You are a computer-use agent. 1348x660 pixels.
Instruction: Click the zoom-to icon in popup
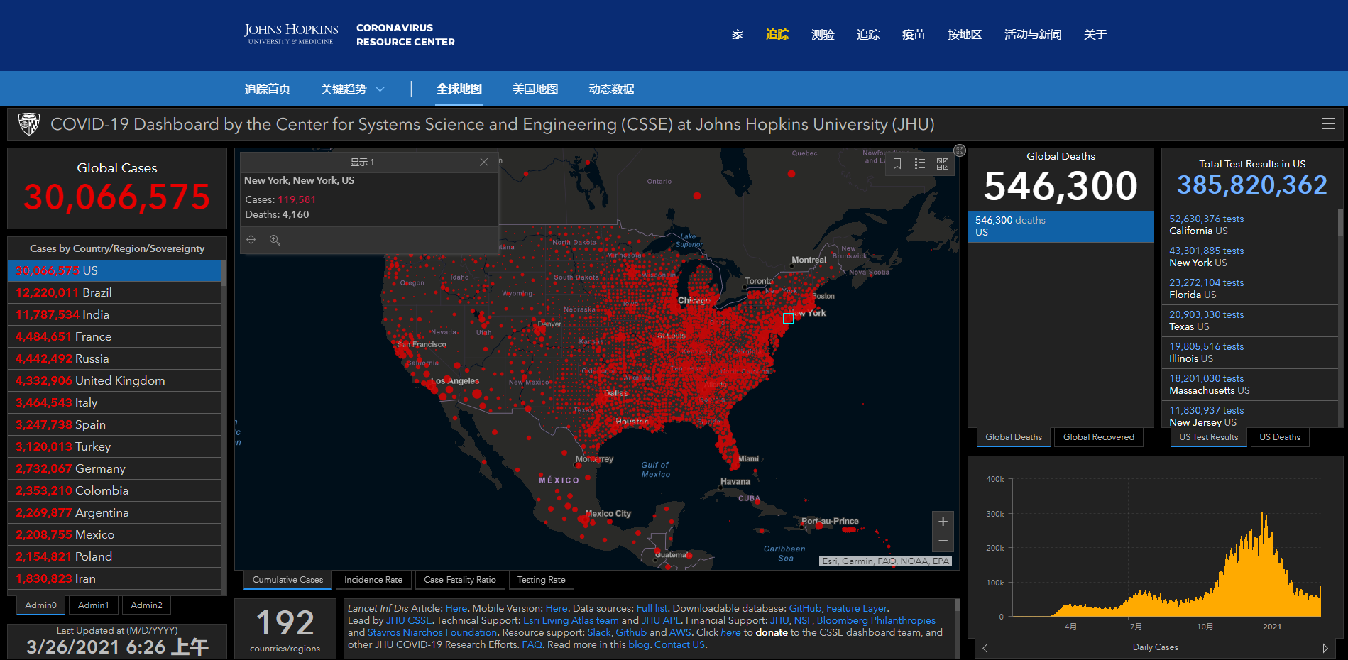(x=275, y=240)
